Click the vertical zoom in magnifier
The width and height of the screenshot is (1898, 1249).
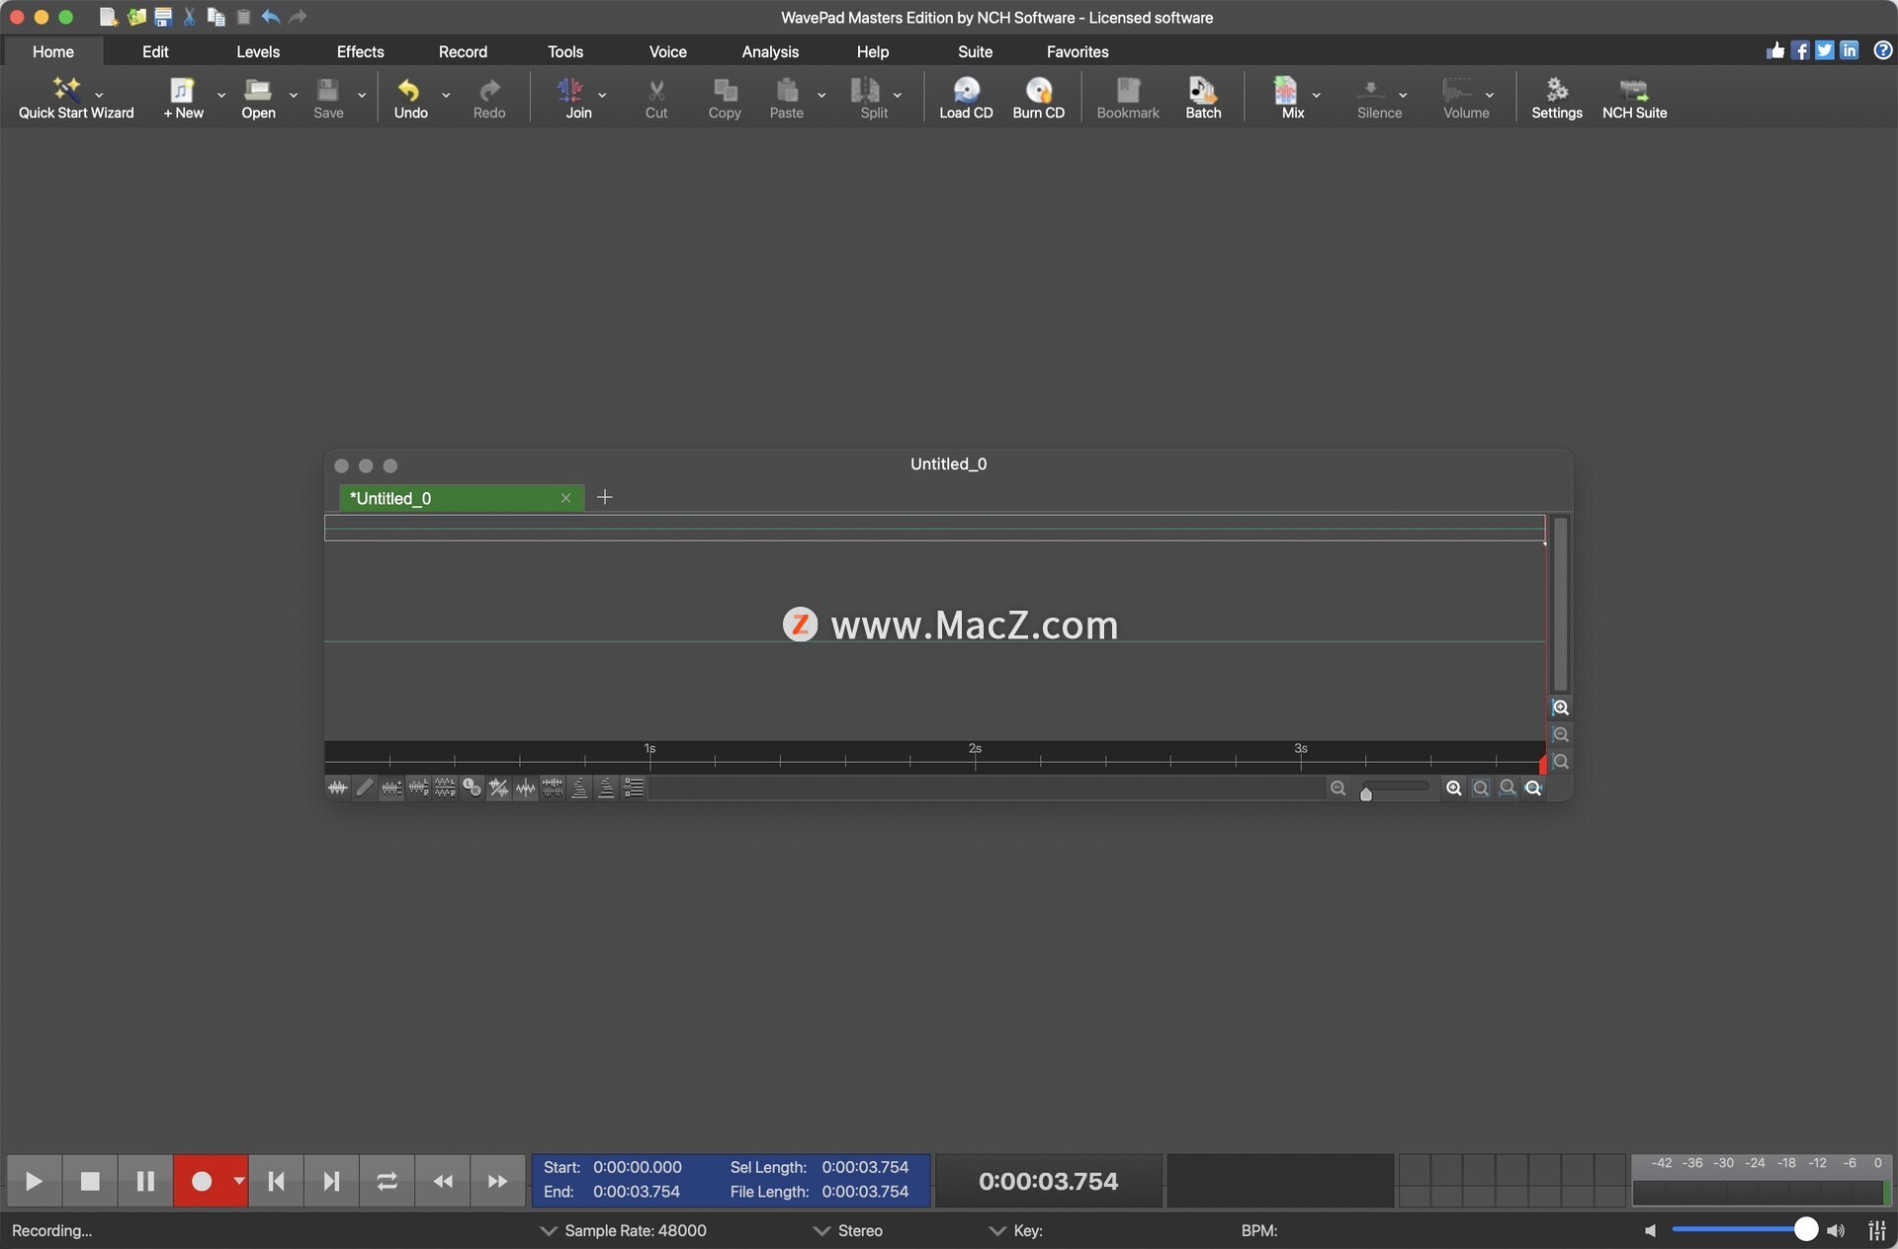pyautogui.click(x=1560, y=708)
